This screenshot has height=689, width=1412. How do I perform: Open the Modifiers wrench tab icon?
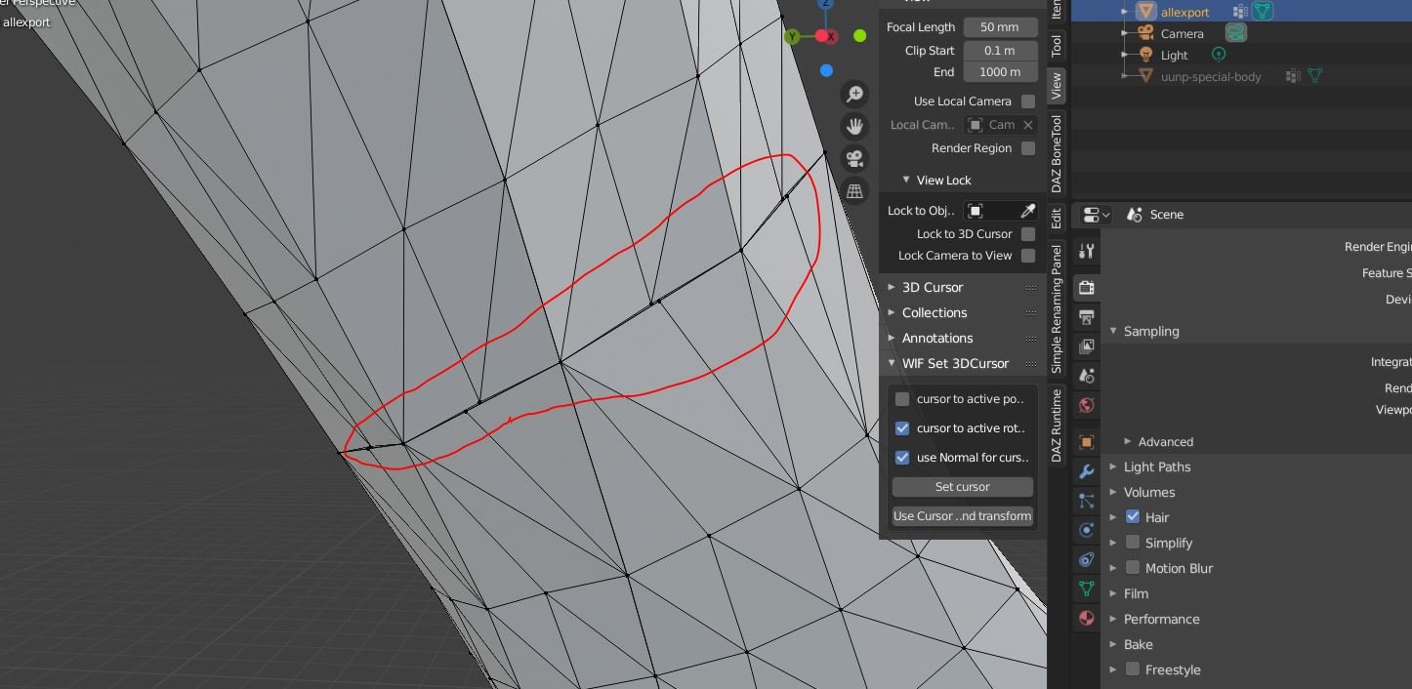click(1086, 471)
